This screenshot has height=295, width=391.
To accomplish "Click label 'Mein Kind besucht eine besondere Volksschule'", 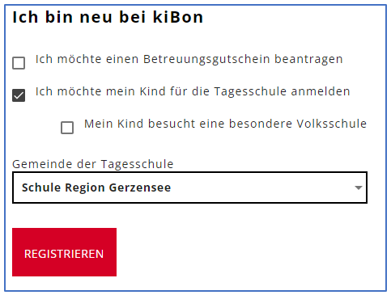I will pos(225,124).
